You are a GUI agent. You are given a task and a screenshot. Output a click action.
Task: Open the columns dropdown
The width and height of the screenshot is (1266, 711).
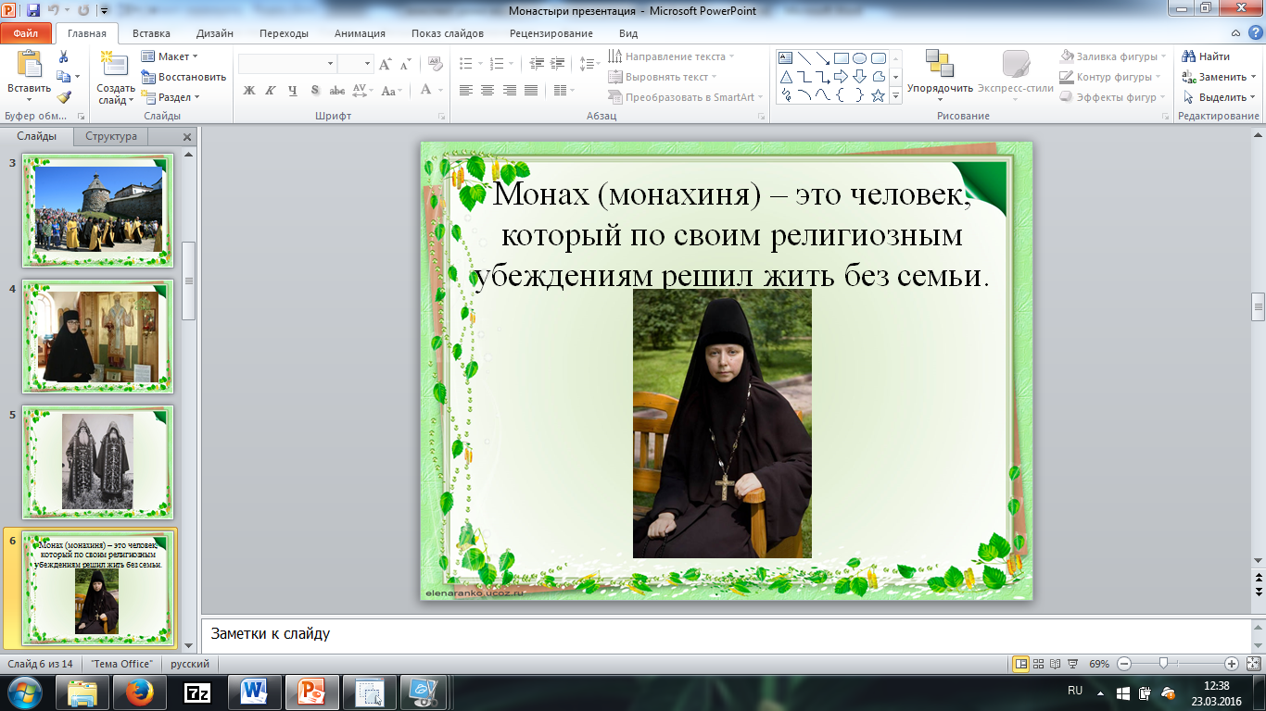point(564,91)
